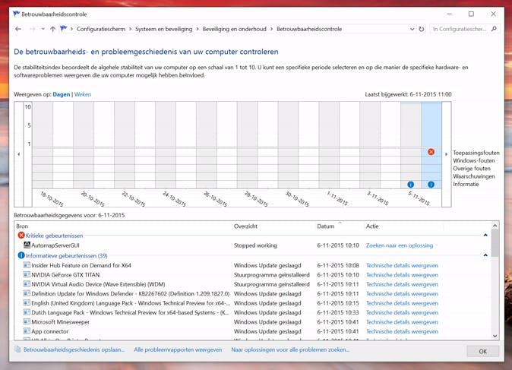
Task: Click the list scrollbar down arrow
Action: click(x=495, y=336)
